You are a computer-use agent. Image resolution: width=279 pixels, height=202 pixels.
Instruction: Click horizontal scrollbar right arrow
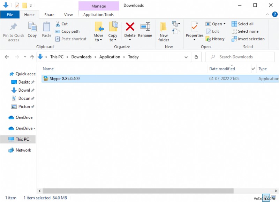click(x=276, y=191)
